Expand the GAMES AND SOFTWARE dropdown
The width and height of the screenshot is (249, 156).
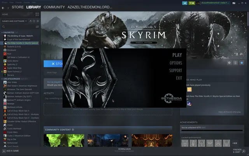pyautogui.click(x=14, y=21)
